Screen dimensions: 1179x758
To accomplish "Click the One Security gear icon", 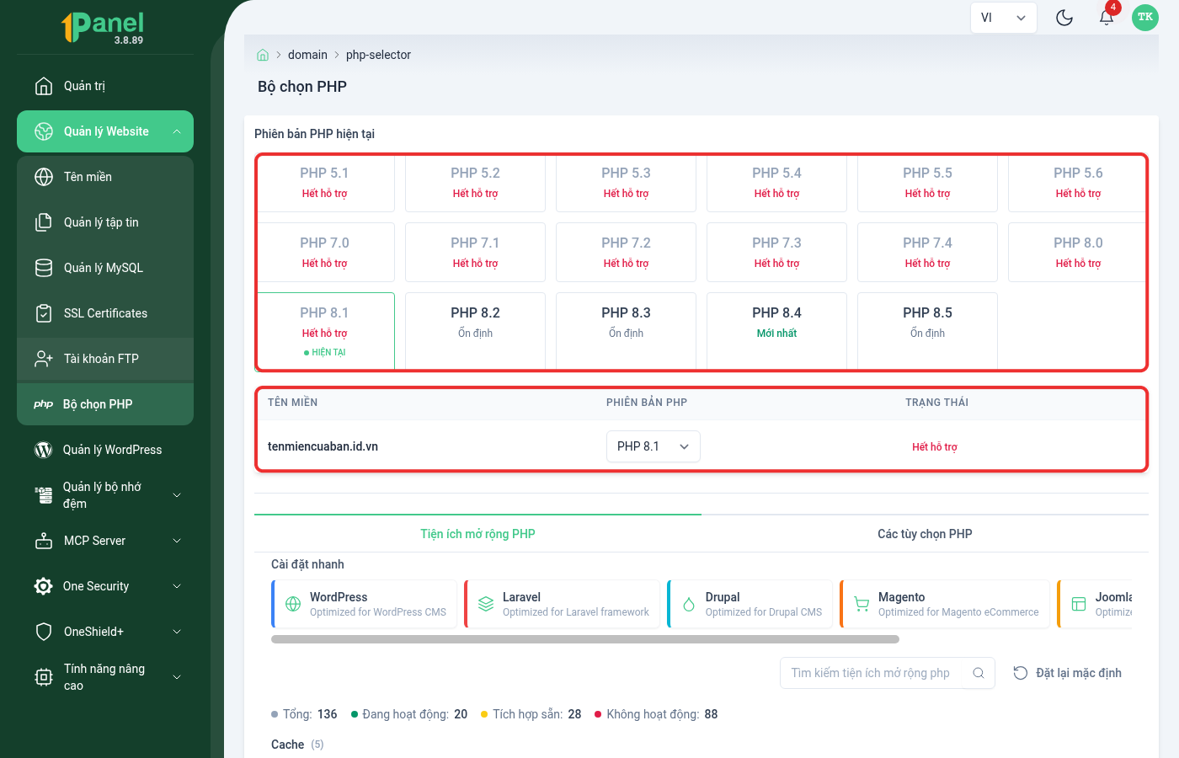I will coord(43,586).
